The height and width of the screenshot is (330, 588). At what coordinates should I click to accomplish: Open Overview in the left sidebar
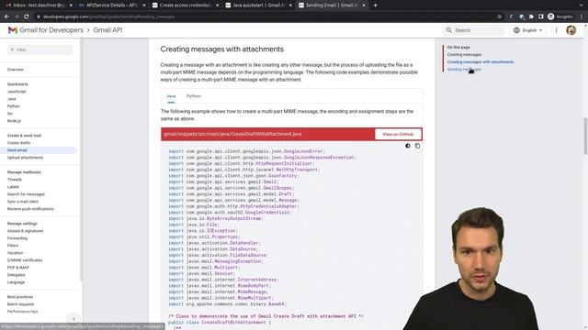tap(16, 70)
